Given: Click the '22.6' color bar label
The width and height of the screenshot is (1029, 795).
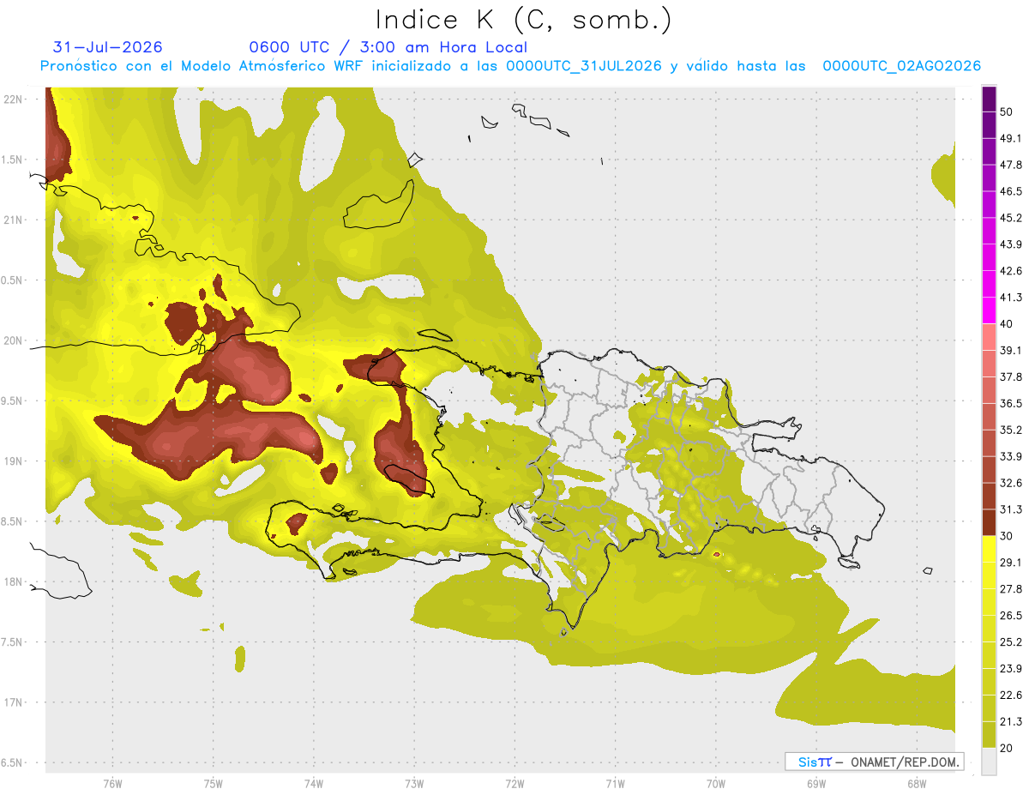Looking at the screenshot, I should (x=1011, y=696).
